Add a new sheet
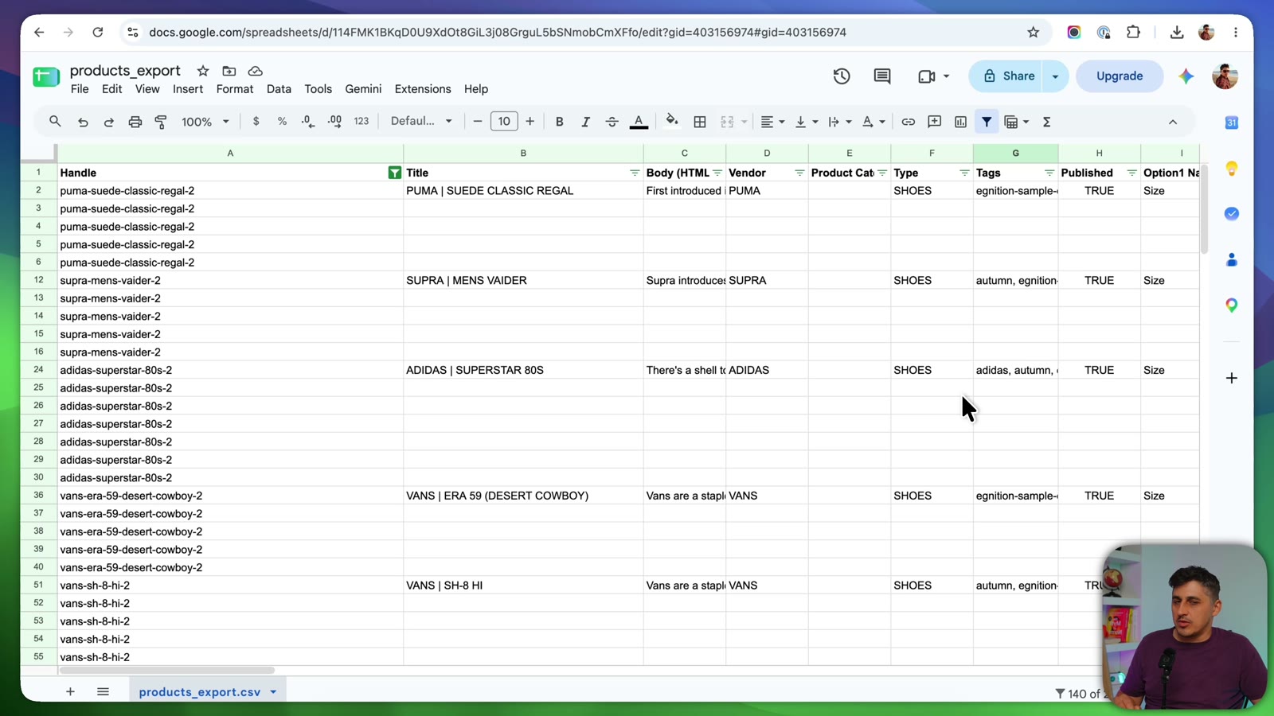The width and height of the screenshot is (1274, 716). point(70,692)
